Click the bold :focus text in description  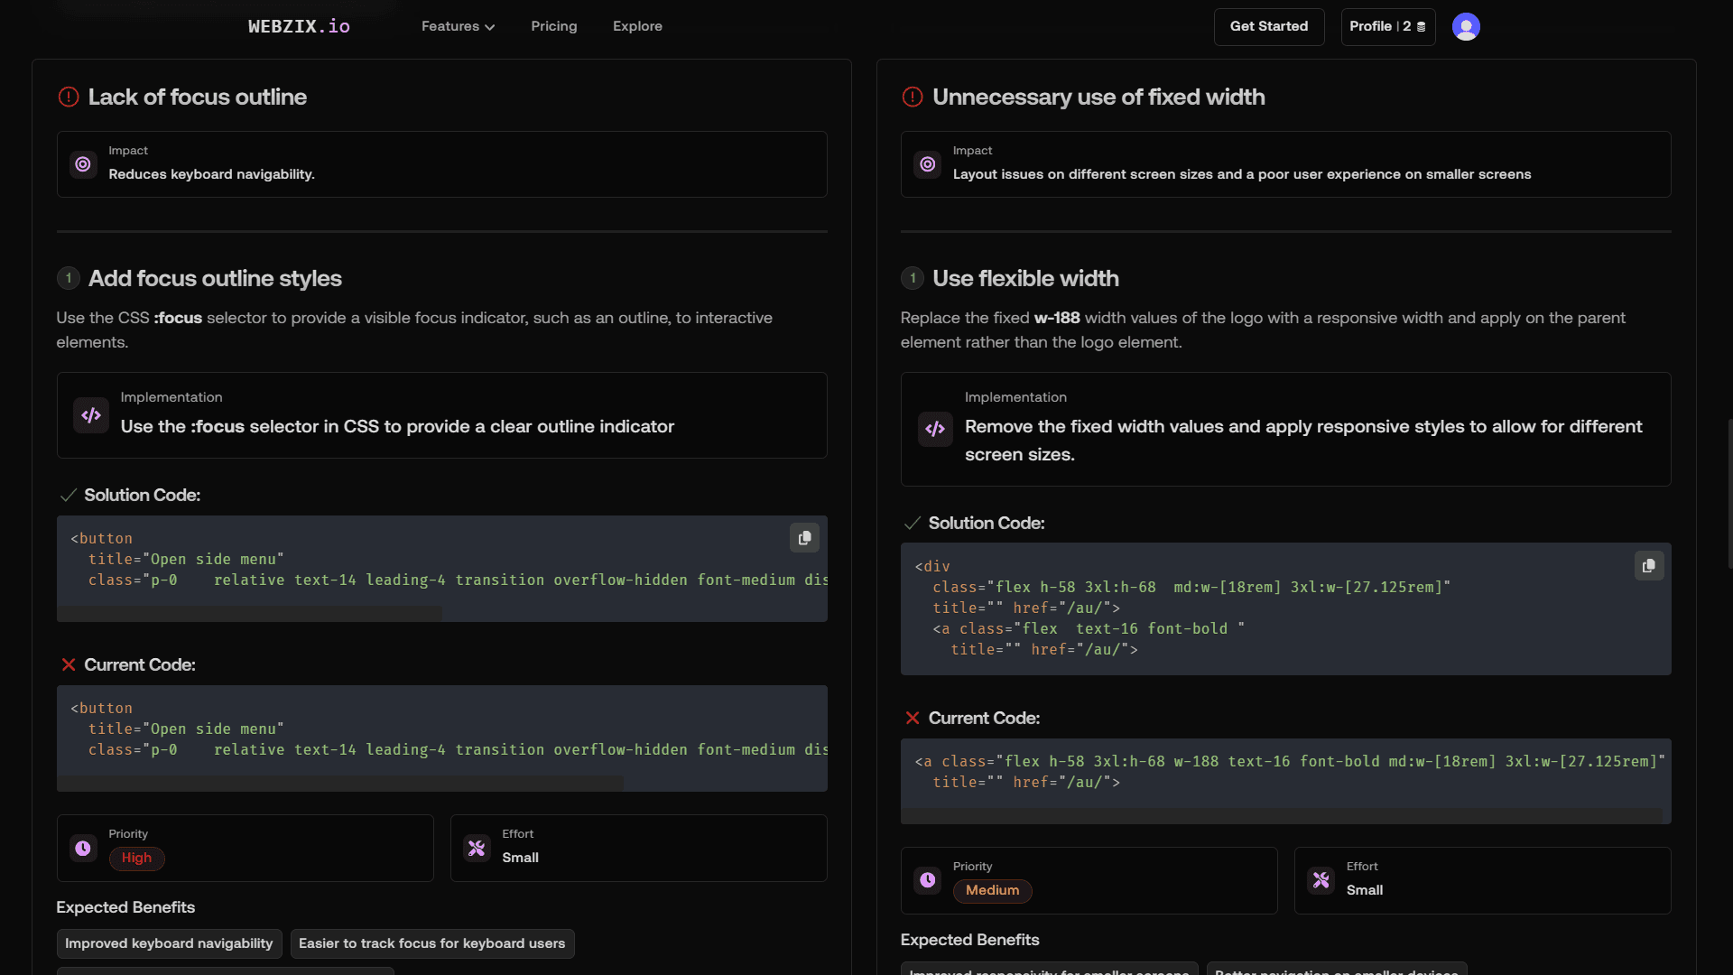coord(178,318)
